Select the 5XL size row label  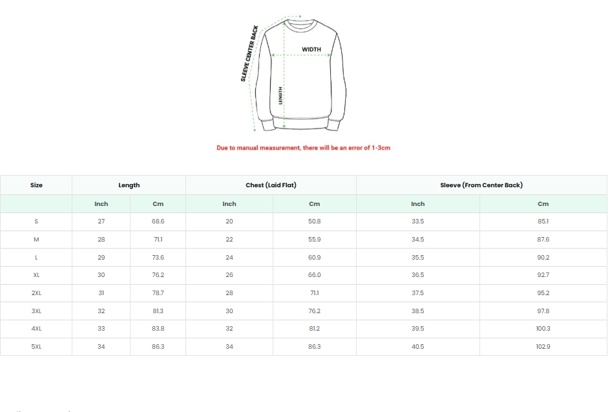tap(36, 347)
